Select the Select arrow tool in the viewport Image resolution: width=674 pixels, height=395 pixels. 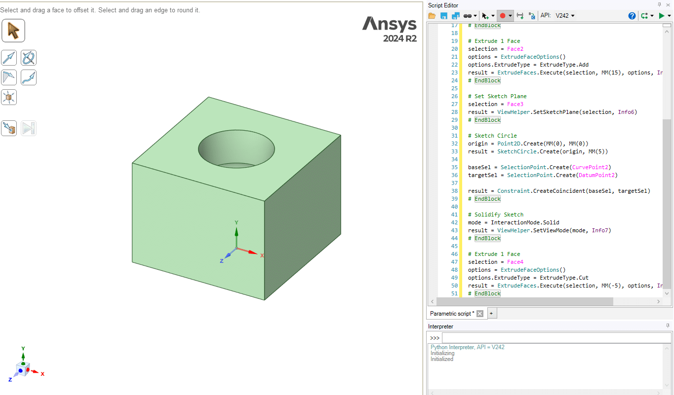(x=13, y=31)
